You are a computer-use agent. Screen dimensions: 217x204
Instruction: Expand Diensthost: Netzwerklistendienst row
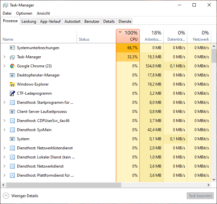tap(5, 148)
